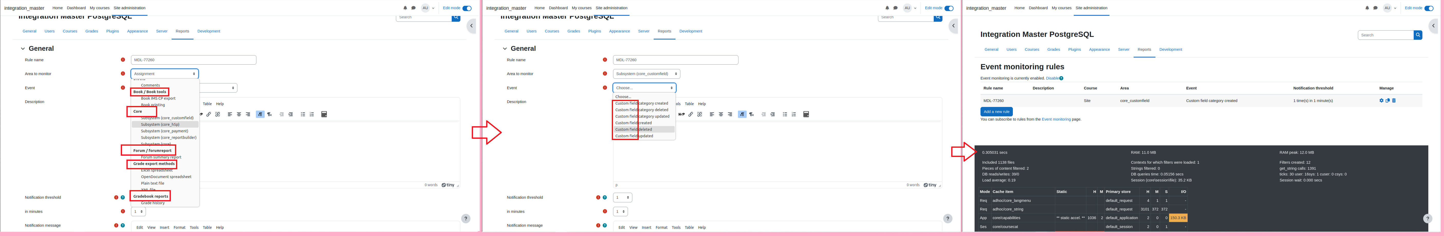Click indent icon in core_customfield form editor
This screenshot has height=236, width=1444.
tap(772, 114)
